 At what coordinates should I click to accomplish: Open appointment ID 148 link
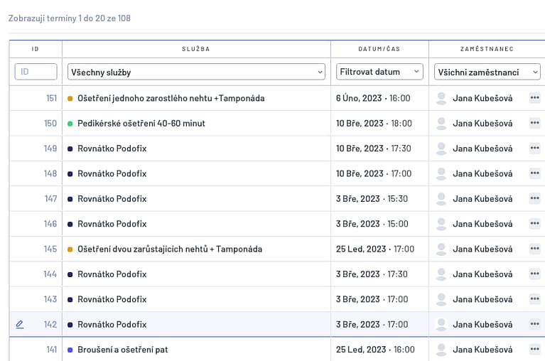pos(50,173)
